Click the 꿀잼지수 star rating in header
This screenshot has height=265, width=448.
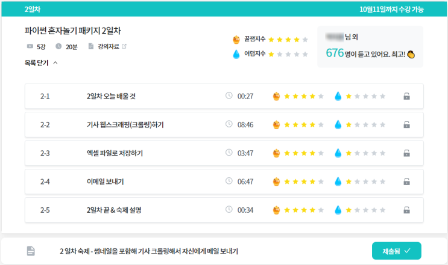point(288,40)
